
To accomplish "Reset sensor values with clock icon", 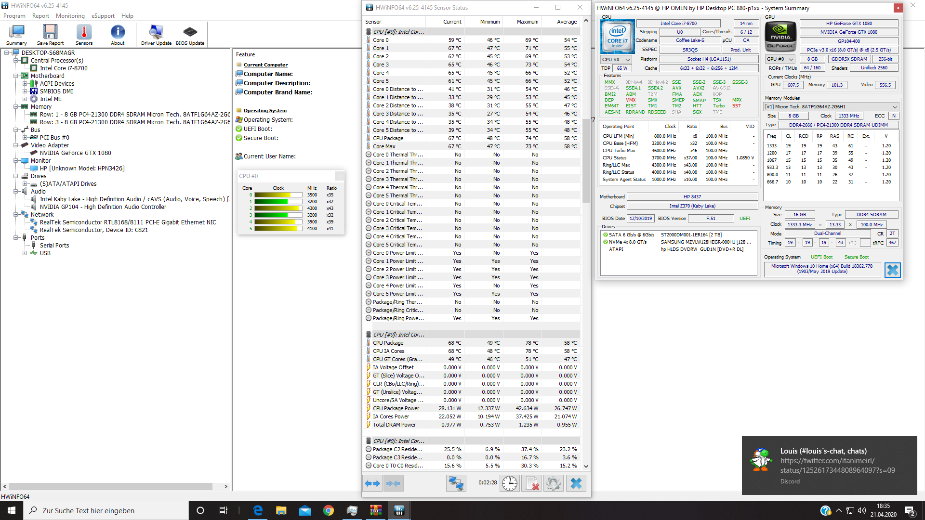I will coord(509,483).
